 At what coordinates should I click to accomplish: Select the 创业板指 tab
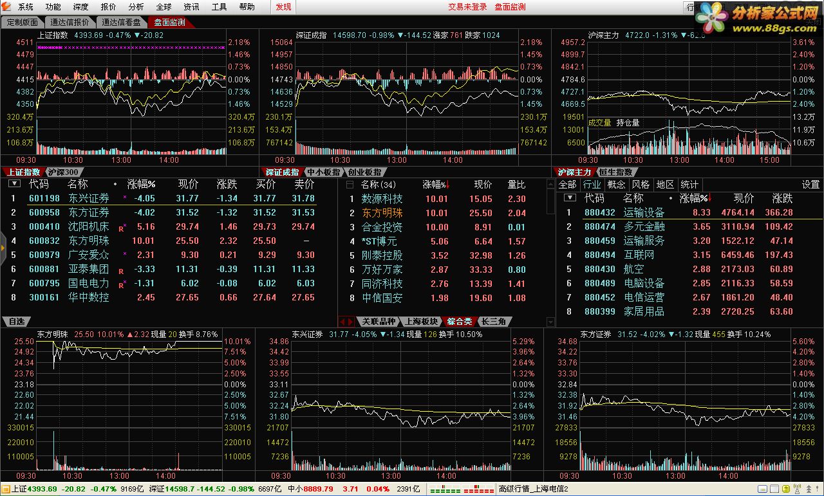[x=364, y=172]
